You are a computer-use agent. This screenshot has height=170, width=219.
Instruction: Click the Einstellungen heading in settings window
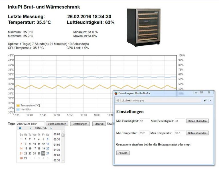tap(130, 112)
